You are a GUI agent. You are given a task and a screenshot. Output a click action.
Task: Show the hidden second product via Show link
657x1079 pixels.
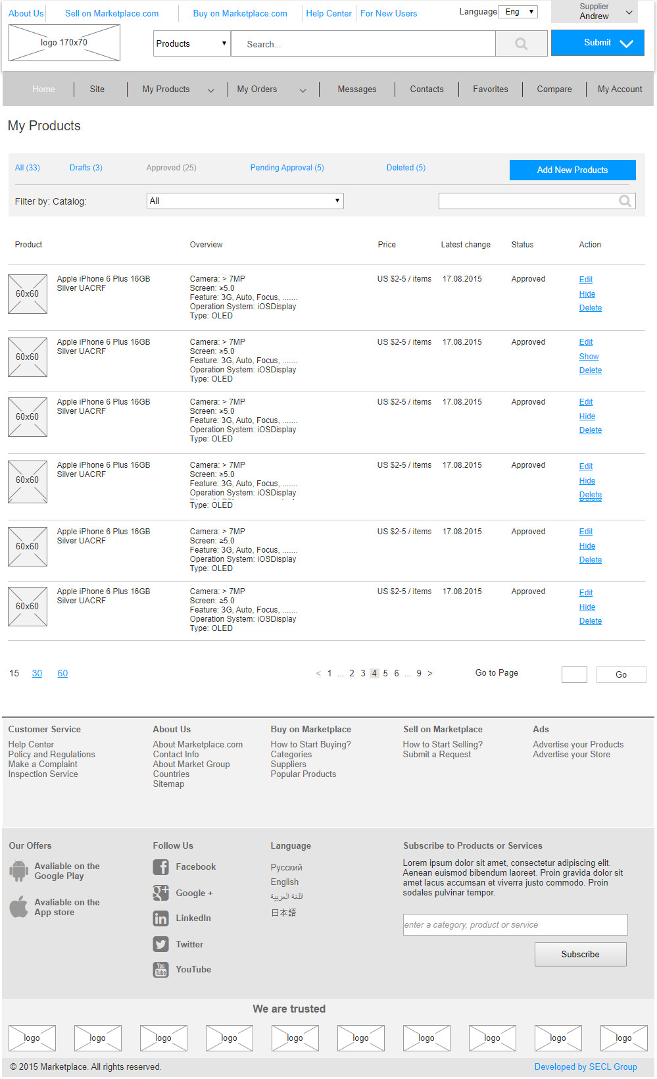pyautogui.click(x=589, y=357)
